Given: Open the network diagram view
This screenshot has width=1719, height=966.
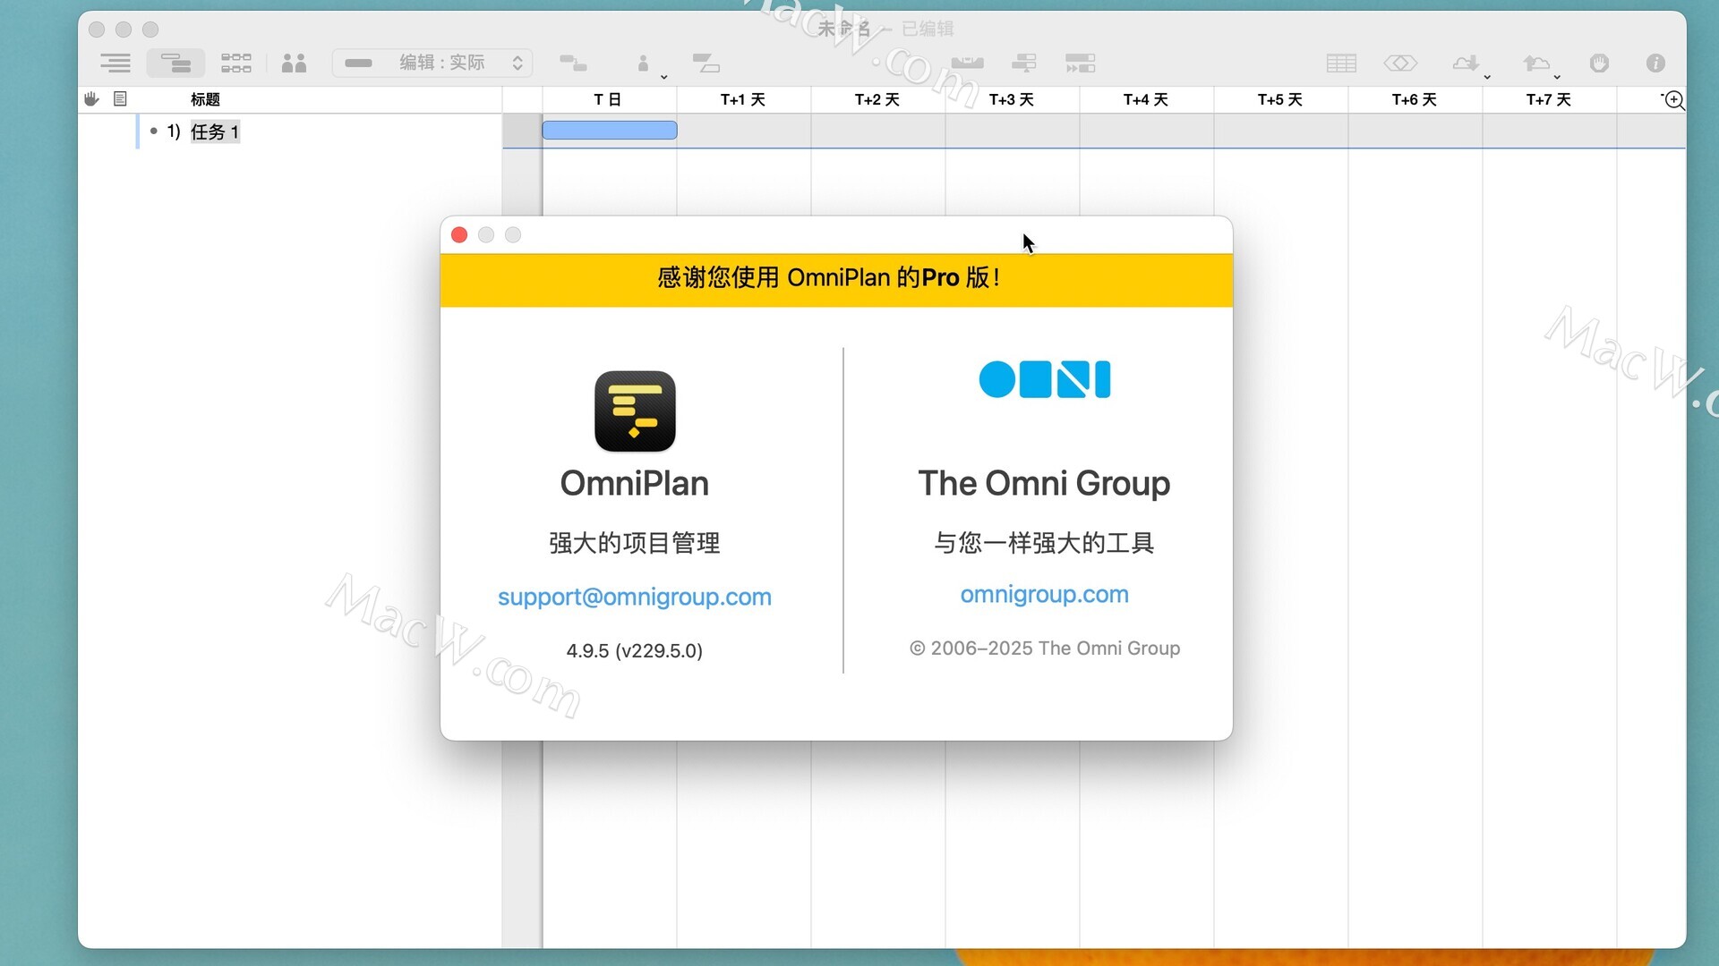Looking at the screenshot, I should (236, 63).
